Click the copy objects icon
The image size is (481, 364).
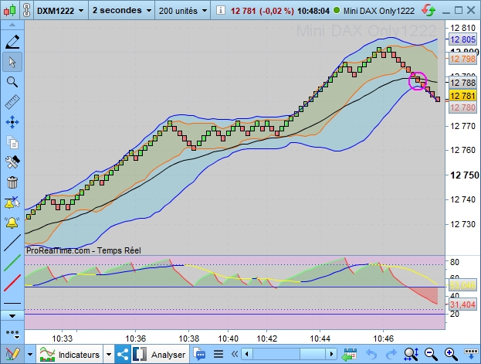click(12, 142)
